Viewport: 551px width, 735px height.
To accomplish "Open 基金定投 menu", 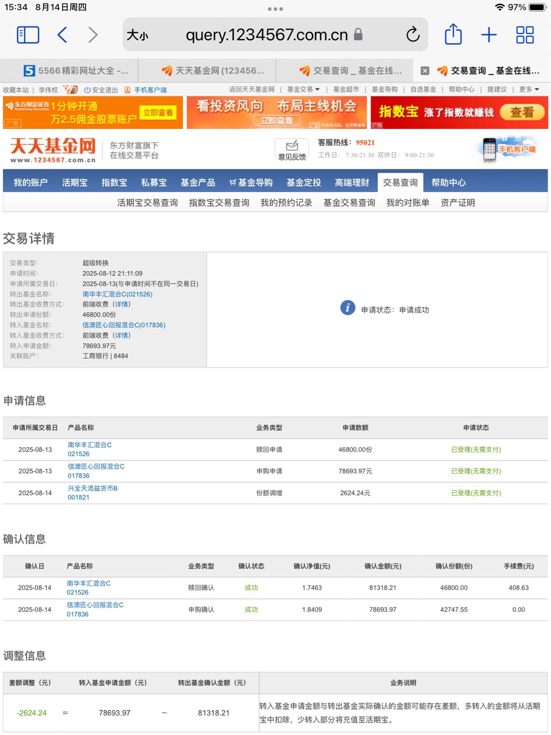I will click(x=304, y=183).
